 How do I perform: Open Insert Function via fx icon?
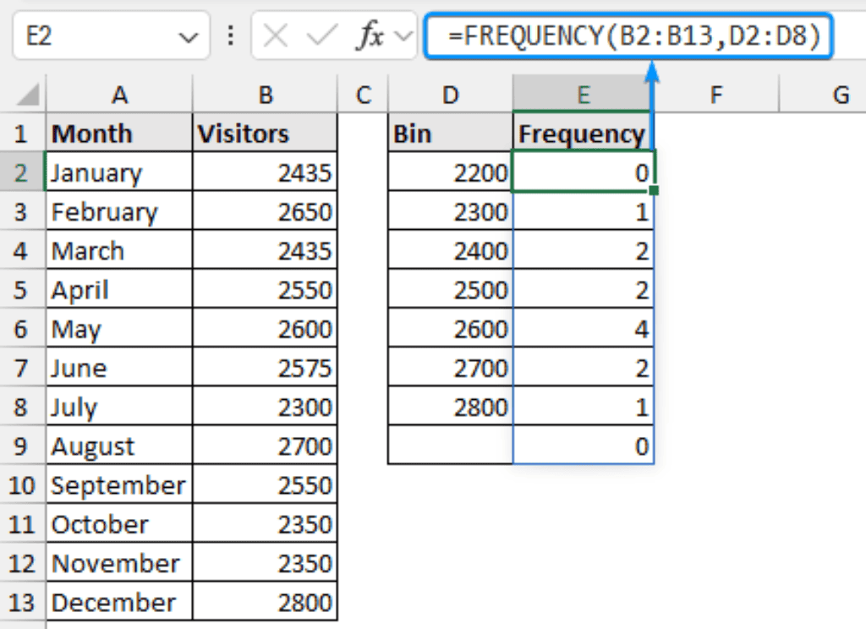click(370, 36)
